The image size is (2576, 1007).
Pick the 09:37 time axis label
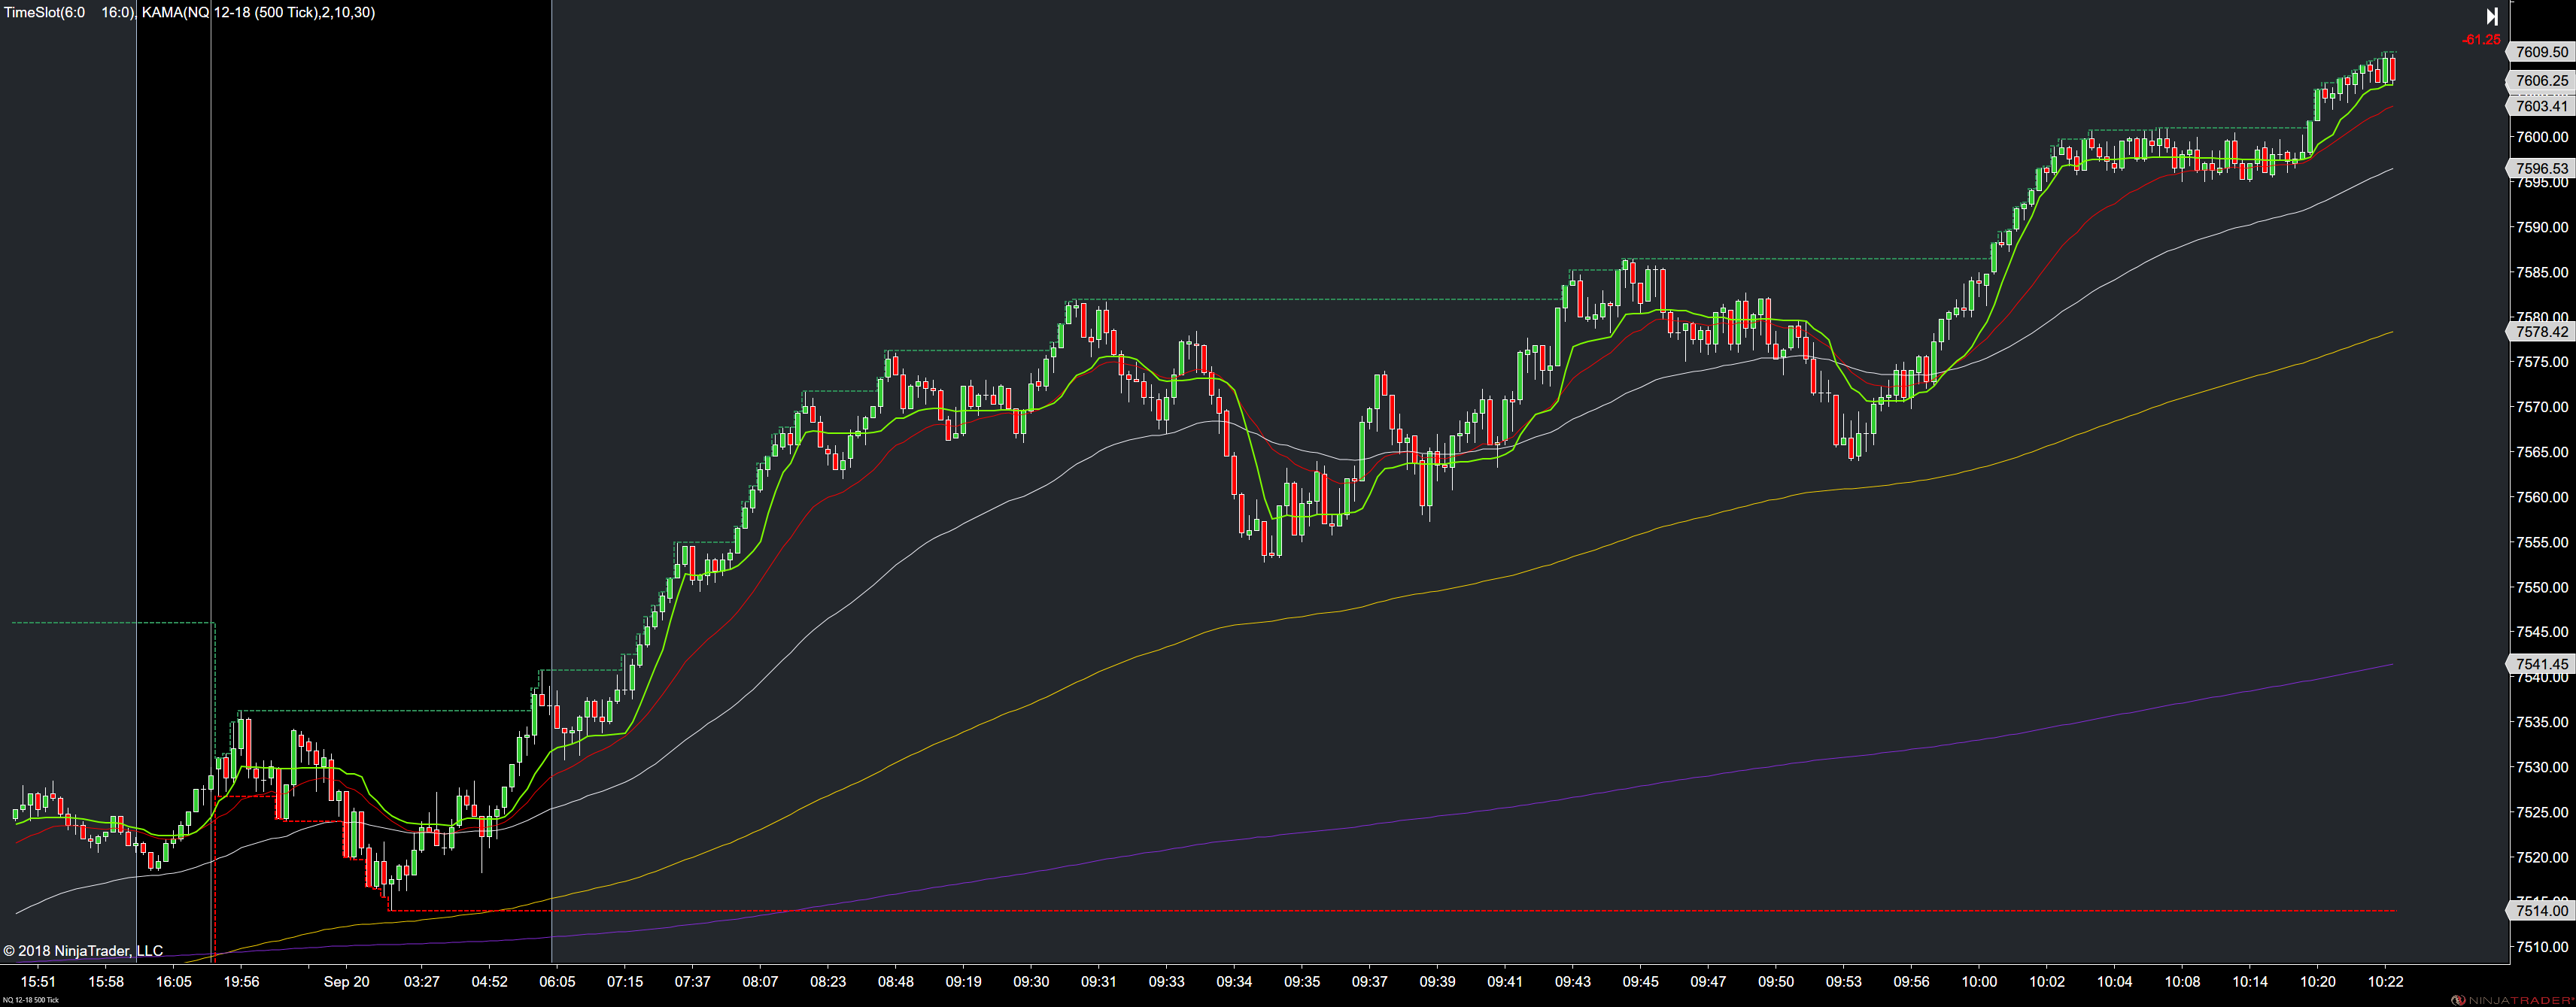(1370, 982)
